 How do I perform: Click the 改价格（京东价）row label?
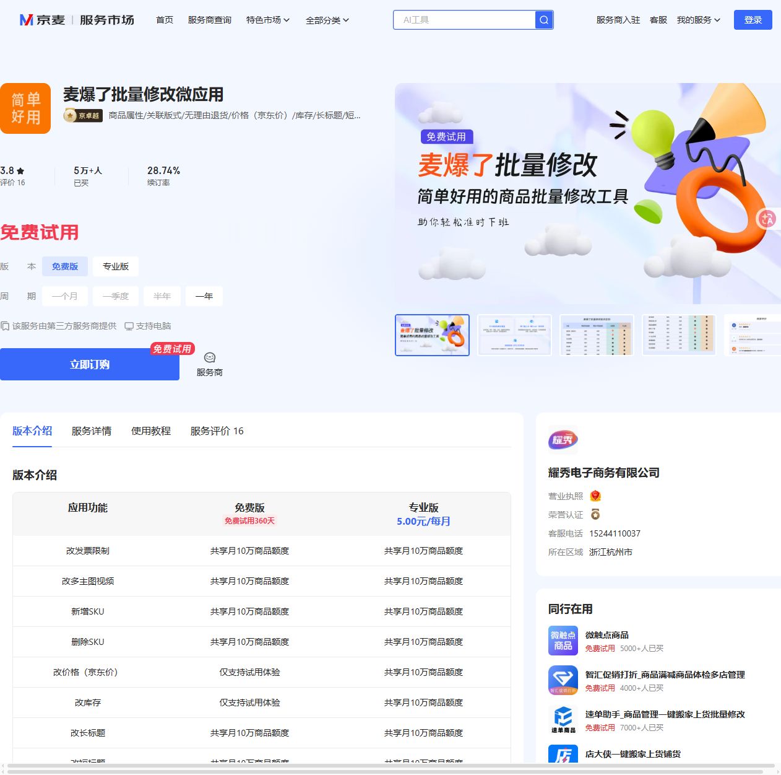pyautogui.click(x=88, y=672)
